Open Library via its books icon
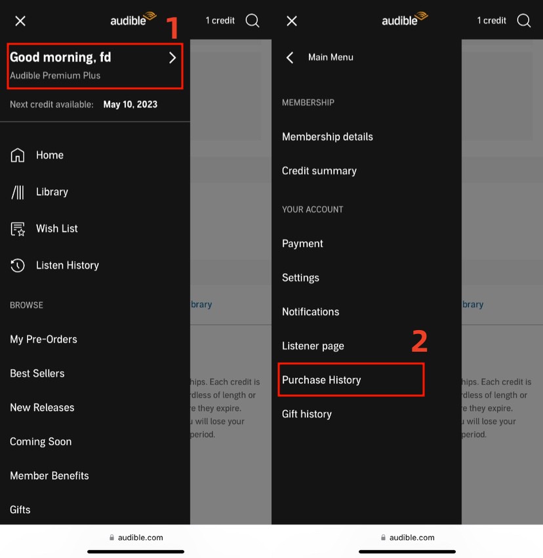The image size is (543, 558). tap(18, 192)
